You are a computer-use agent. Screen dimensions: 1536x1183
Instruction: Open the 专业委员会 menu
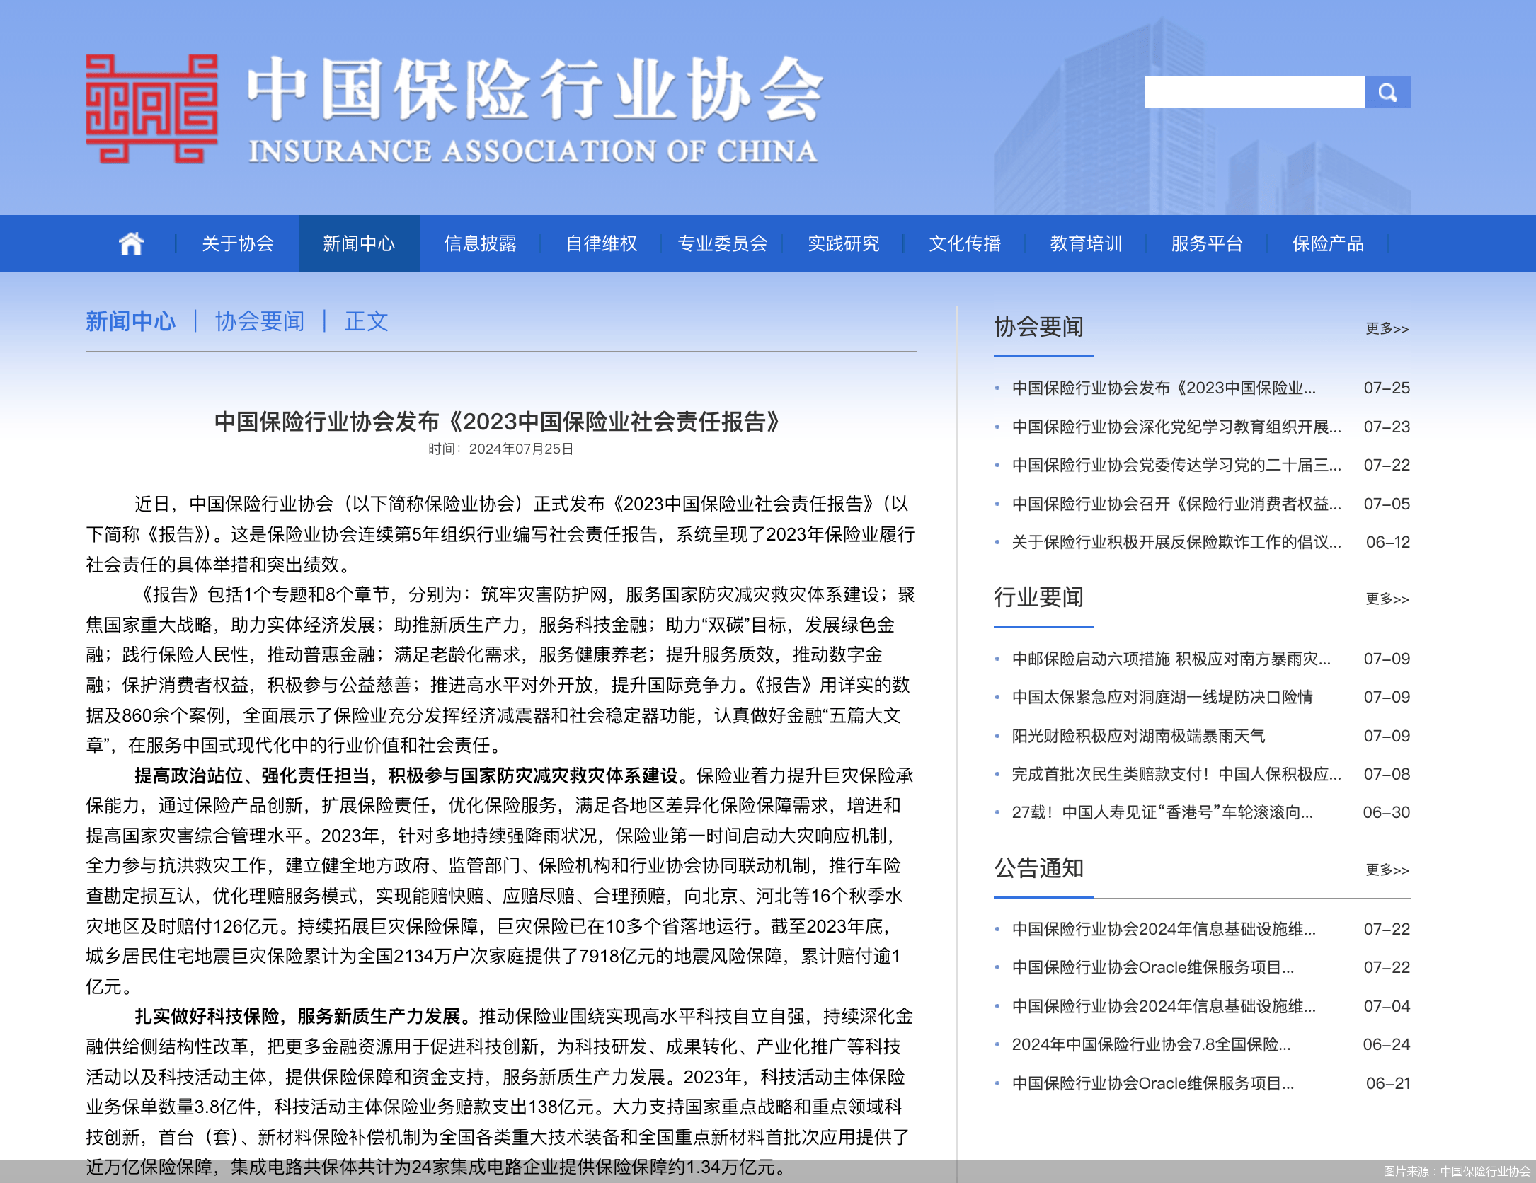[723, 243]
